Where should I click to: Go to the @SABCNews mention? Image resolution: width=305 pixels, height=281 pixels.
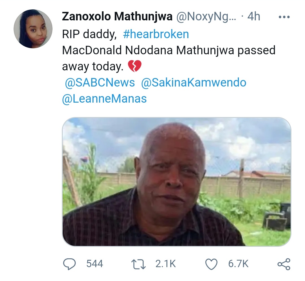coord(100,83)
